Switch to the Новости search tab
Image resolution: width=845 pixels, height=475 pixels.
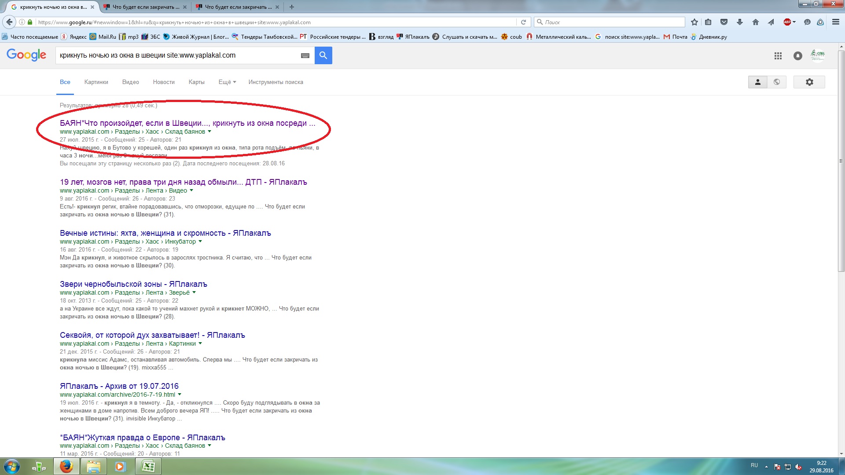pyautogui.click(x=164, y=82)
